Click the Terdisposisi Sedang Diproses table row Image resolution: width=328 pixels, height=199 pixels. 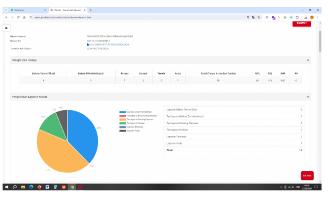(234, 123)
